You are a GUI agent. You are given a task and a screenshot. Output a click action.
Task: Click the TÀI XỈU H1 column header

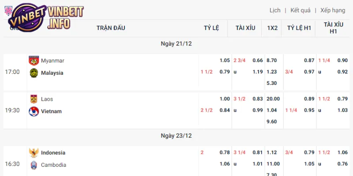(333, 28)
